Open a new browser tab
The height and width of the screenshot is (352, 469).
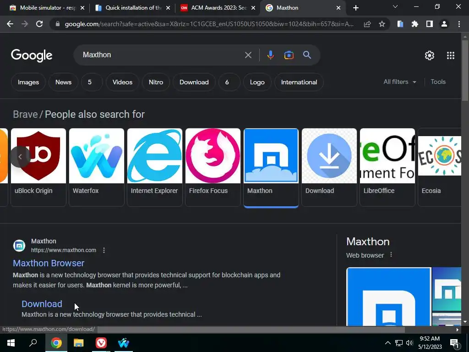point(355,8)
